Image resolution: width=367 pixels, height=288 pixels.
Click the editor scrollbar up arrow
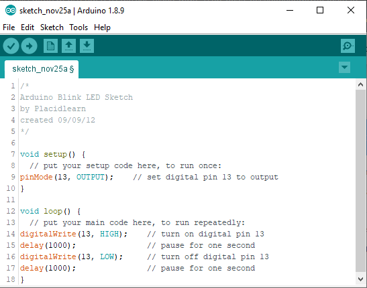pyautogui.click(x=361, y=84)
